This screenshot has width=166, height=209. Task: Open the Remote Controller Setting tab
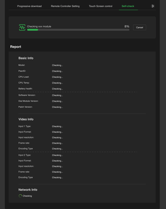pos(65,6)
